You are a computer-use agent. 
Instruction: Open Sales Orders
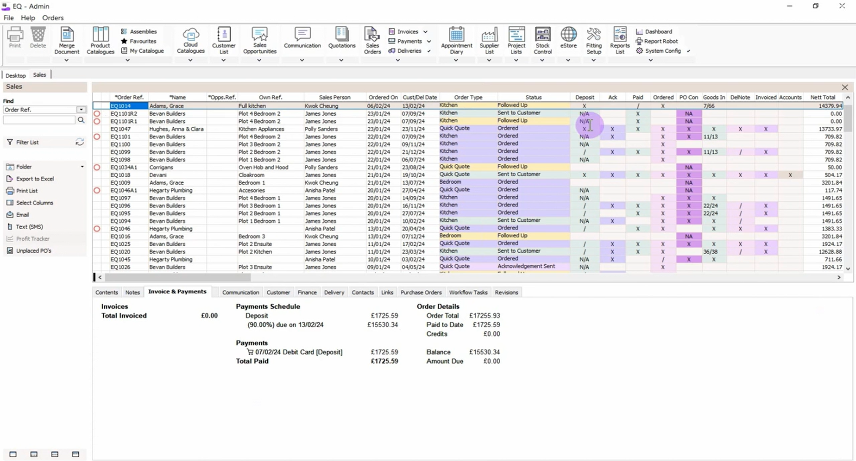click(372, 41)
